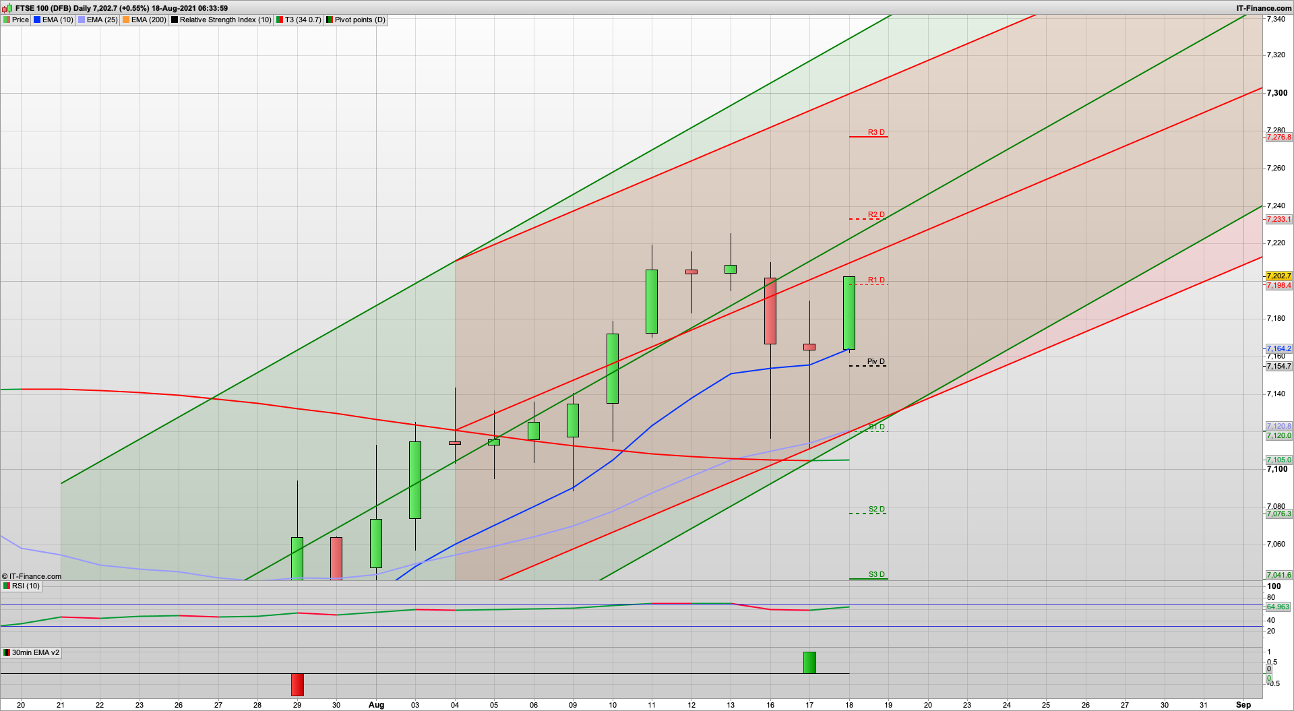This screenshot has width=1294, height=711.
Task: Click the red 7,198.4 price tag
Action: (x=1278, y=285)
